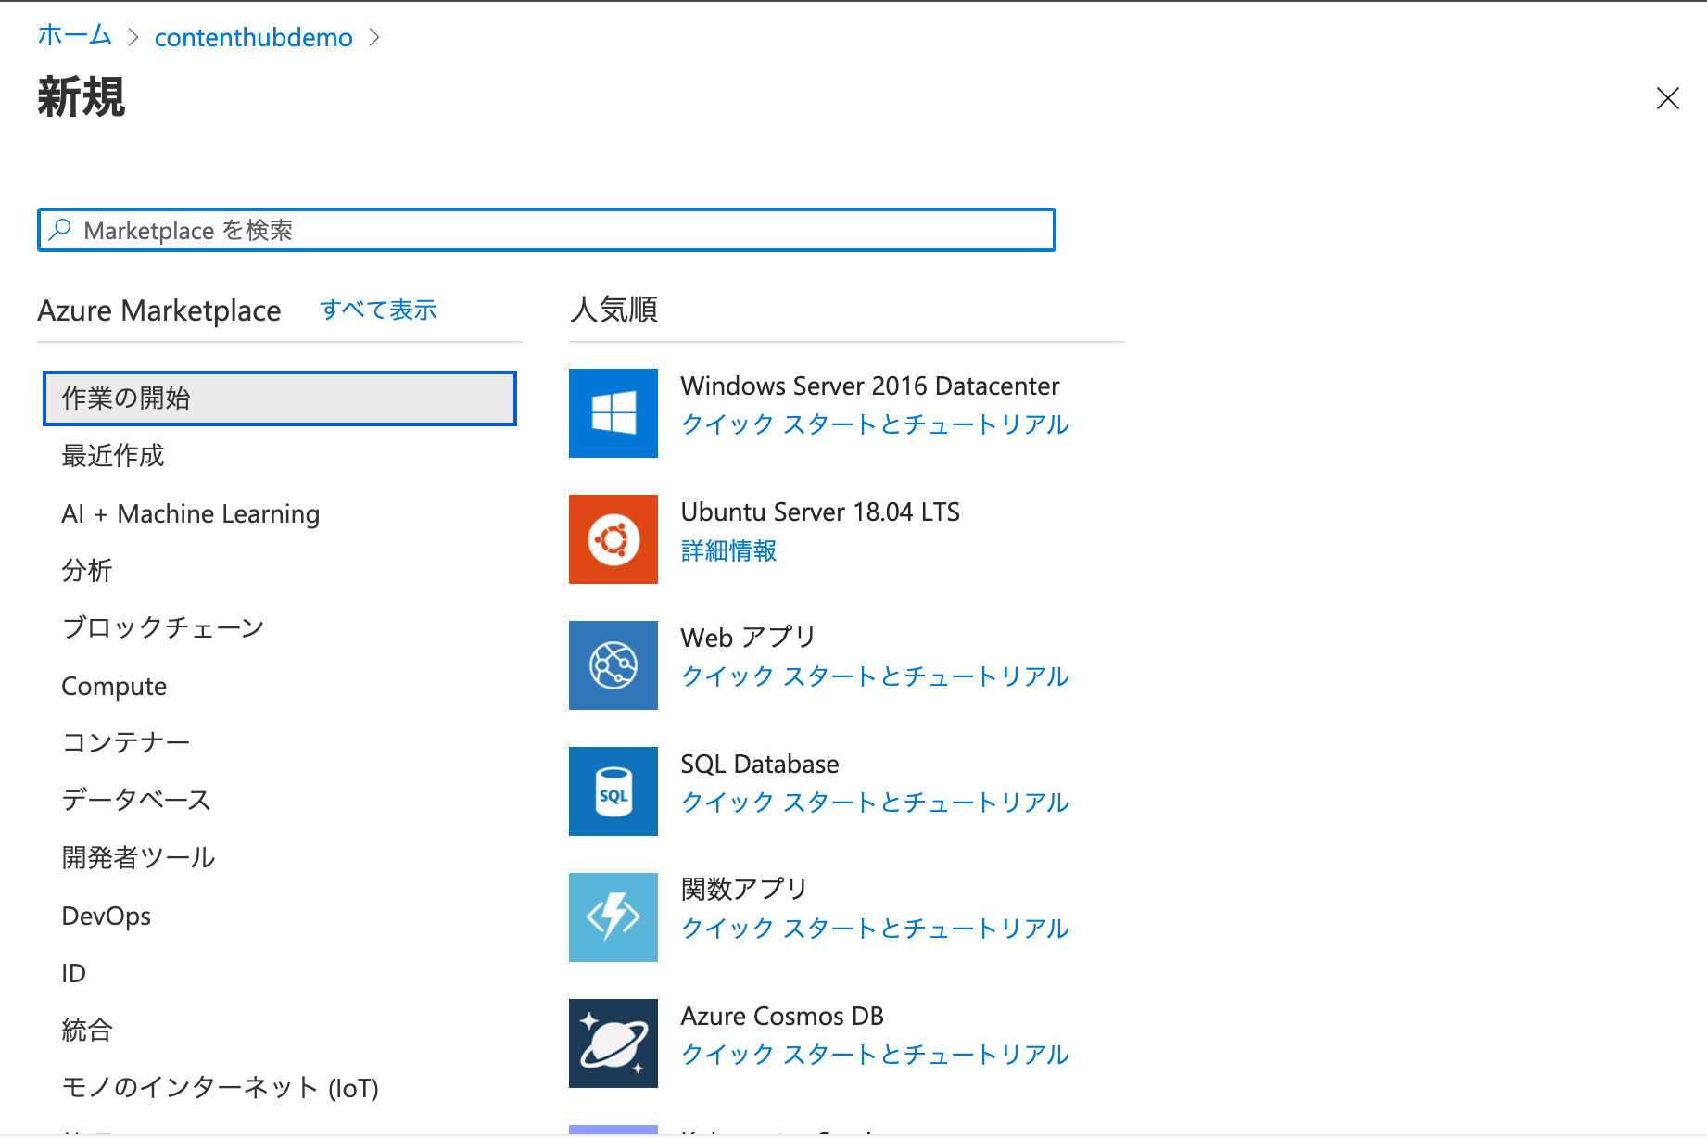
Task: Select the 最近作成 category
Action: 113,456
